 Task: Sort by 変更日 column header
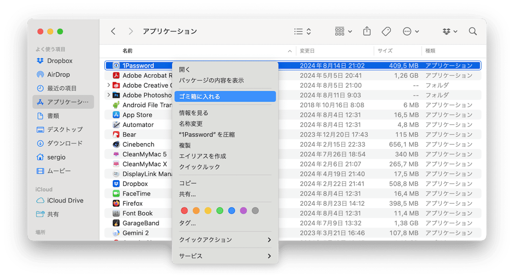tap(307, 51)
